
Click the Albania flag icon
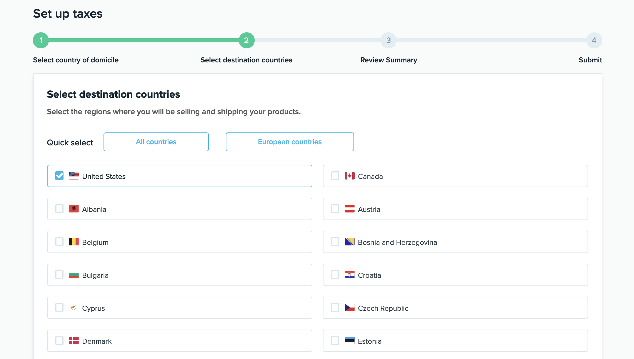[74, 209]
